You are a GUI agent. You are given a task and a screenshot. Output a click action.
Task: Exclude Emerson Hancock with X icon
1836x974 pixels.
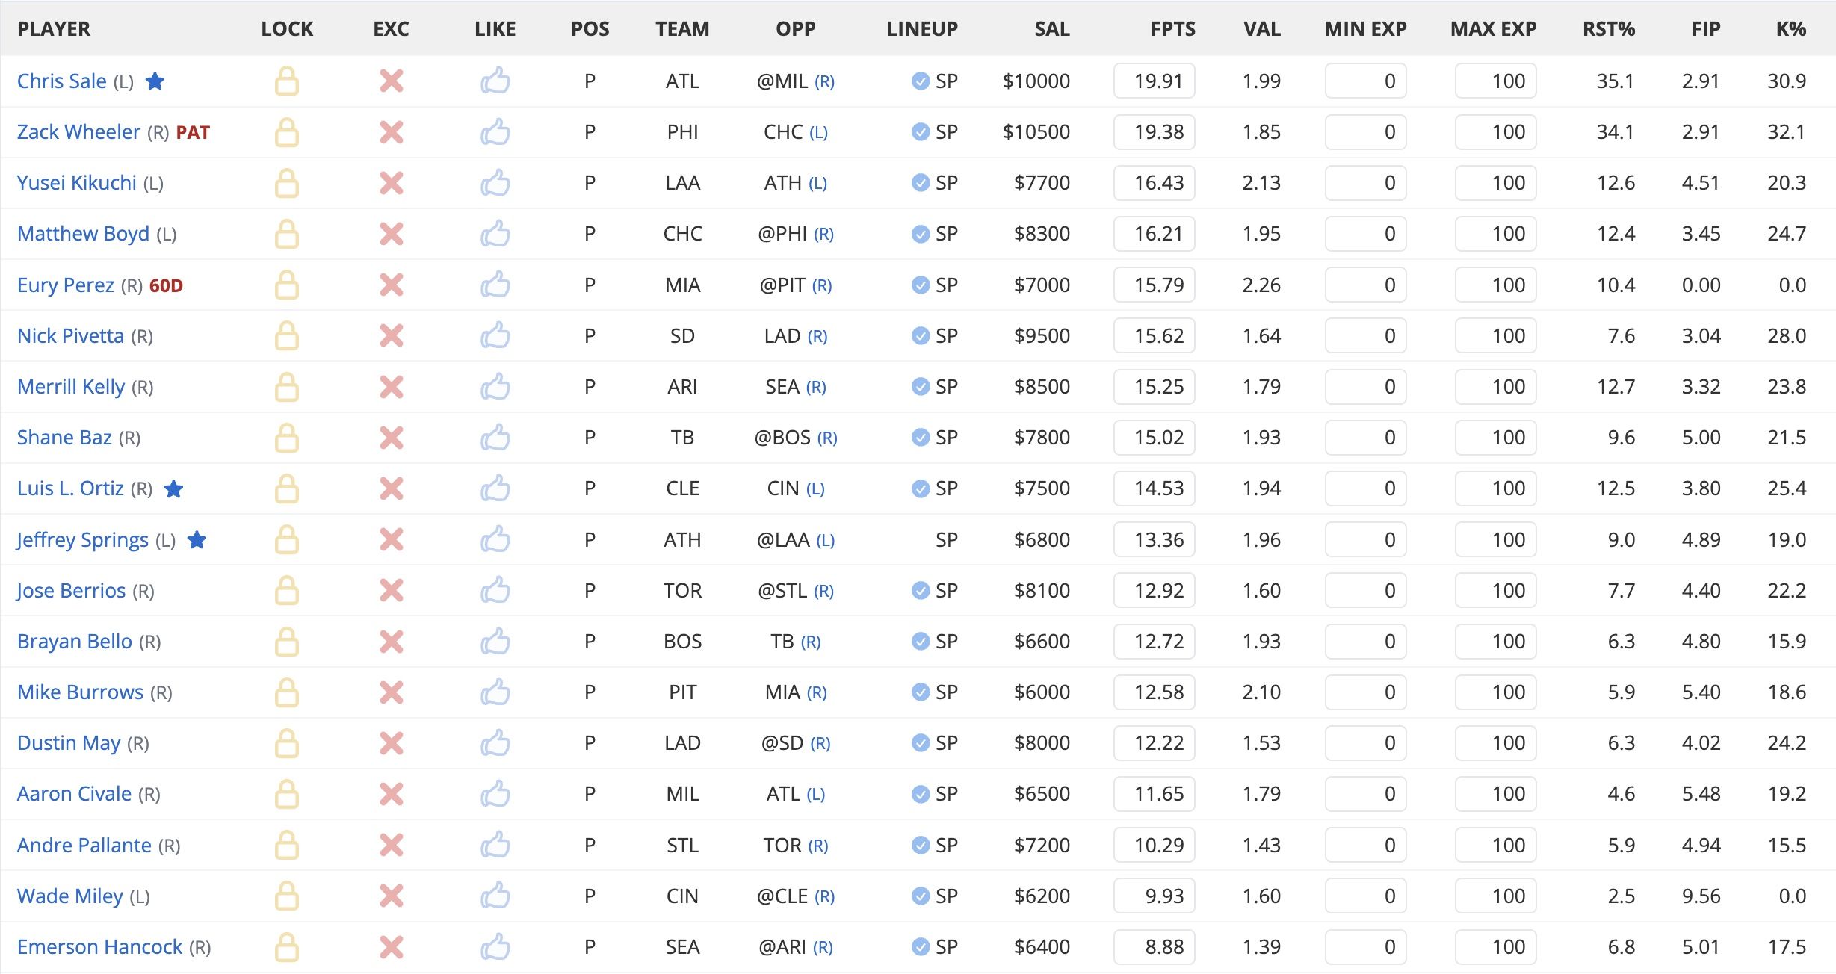(x=392, y=947)
